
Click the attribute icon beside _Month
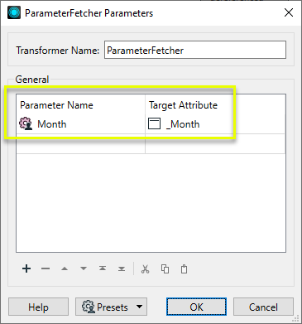154,123
